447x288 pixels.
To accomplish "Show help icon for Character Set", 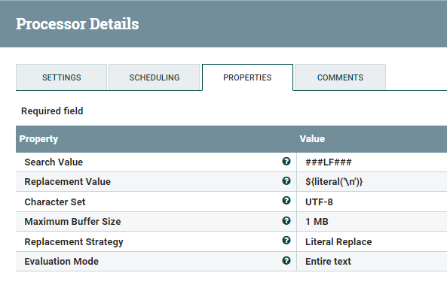I will [286, 201].
